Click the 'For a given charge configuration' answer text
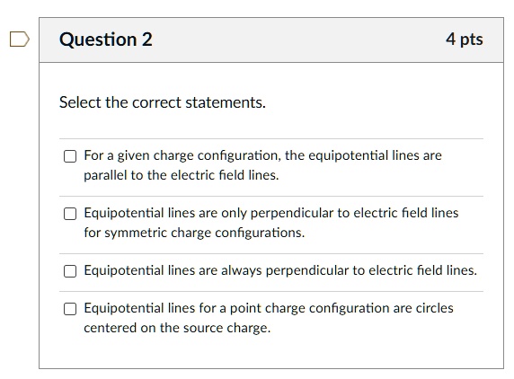The image size is (514, 379). (262, 165)
